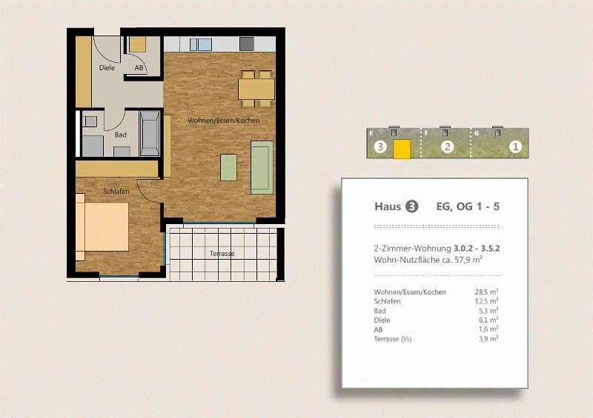Click the AB storage room label

(138, 68)
